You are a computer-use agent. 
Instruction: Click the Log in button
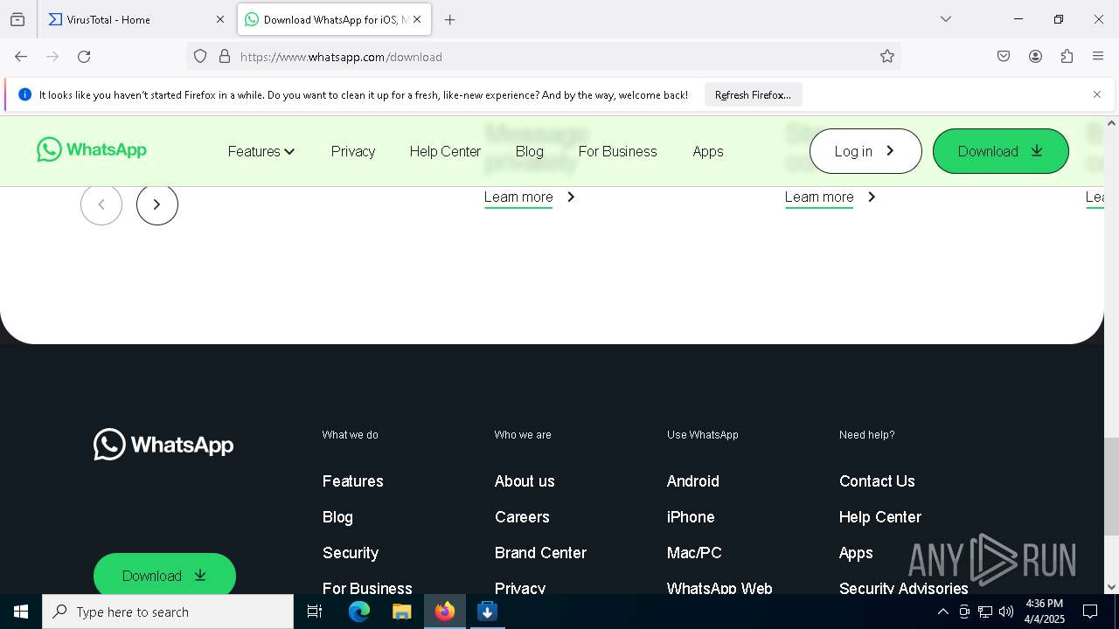(x=865, y=151)
